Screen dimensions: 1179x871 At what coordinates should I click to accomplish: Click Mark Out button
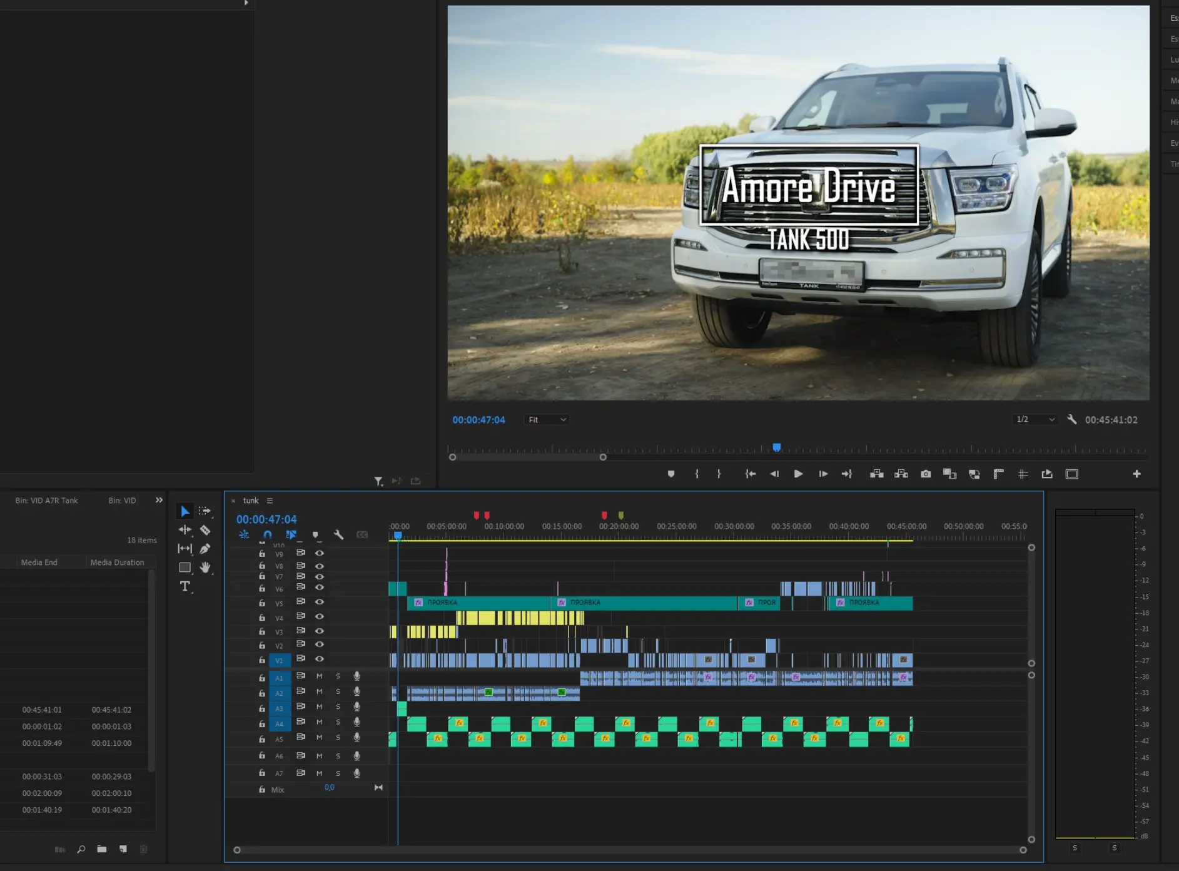pos(719,474)
